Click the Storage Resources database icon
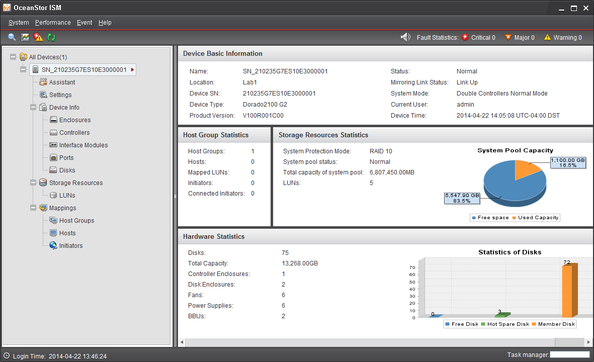 pos(43,183)
